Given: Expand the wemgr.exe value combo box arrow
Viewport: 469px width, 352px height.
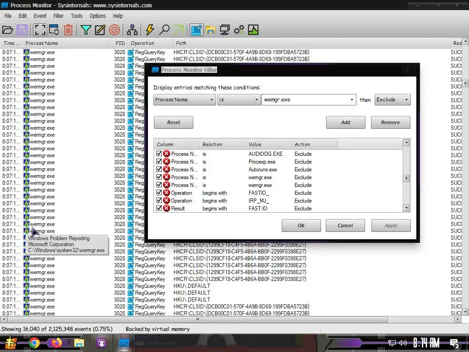Looking at the screenshot, I should tap(352, 99).
